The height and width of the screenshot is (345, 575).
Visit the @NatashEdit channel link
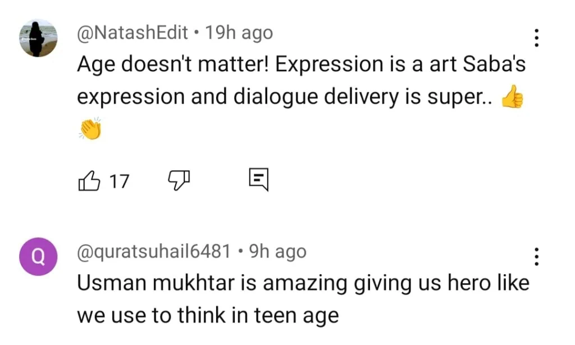click(133, 33)
